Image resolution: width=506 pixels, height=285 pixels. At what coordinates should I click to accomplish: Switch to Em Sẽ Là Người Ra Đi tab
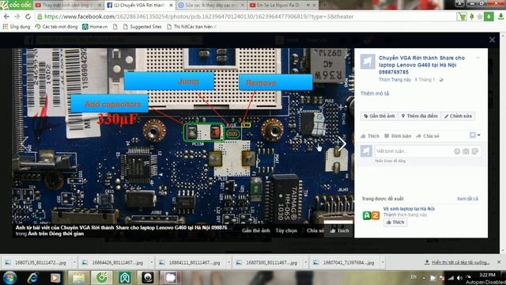pyautogui.click(x=279, y=5)
